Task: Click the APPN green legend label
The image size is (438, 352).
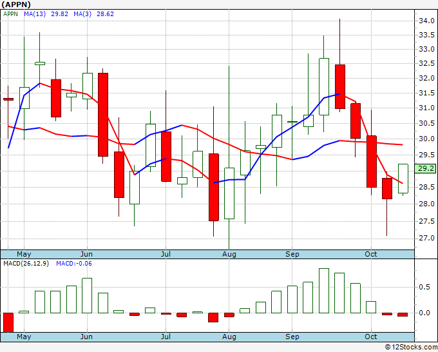Action: coord(10,14)
